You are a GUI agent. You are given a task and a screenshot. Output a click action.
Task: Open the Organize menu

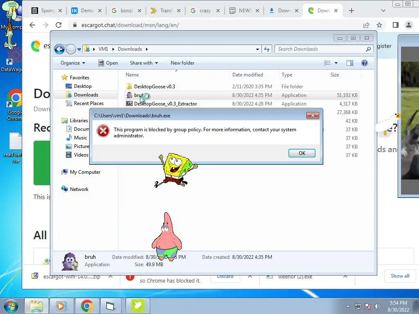(x=73, y=63)
